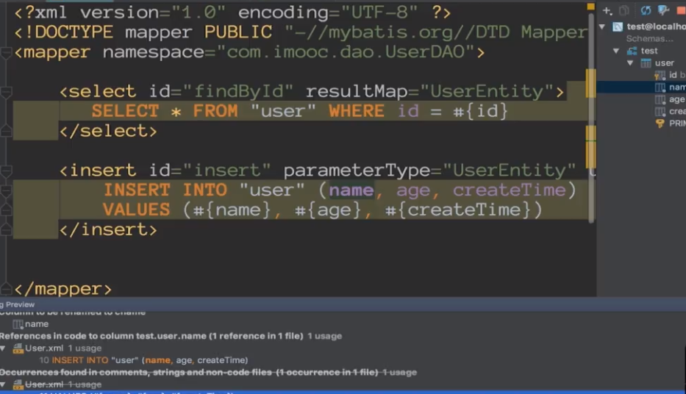Screen dimensions: 686x394
Task: Click the namespace value com.imooc.dao.UserDAO
Action: (x=346, y=52)
